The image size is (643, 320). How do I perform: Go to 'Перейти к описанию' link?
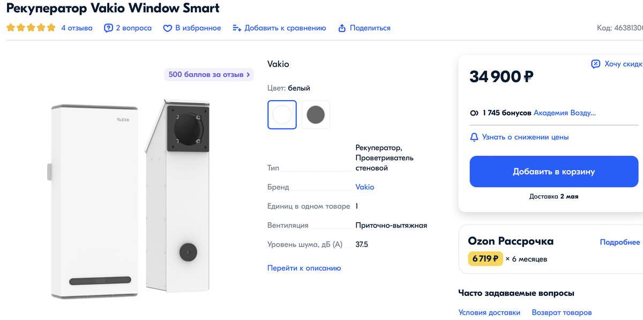pyautogui.click(x=304, y=268)
